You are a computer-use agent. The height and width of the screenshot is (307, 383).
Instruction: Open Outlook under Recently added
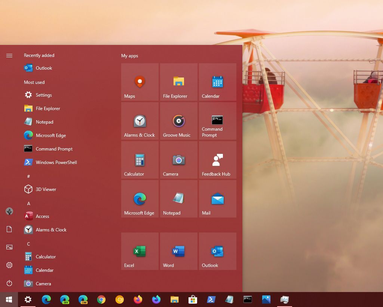44,68
